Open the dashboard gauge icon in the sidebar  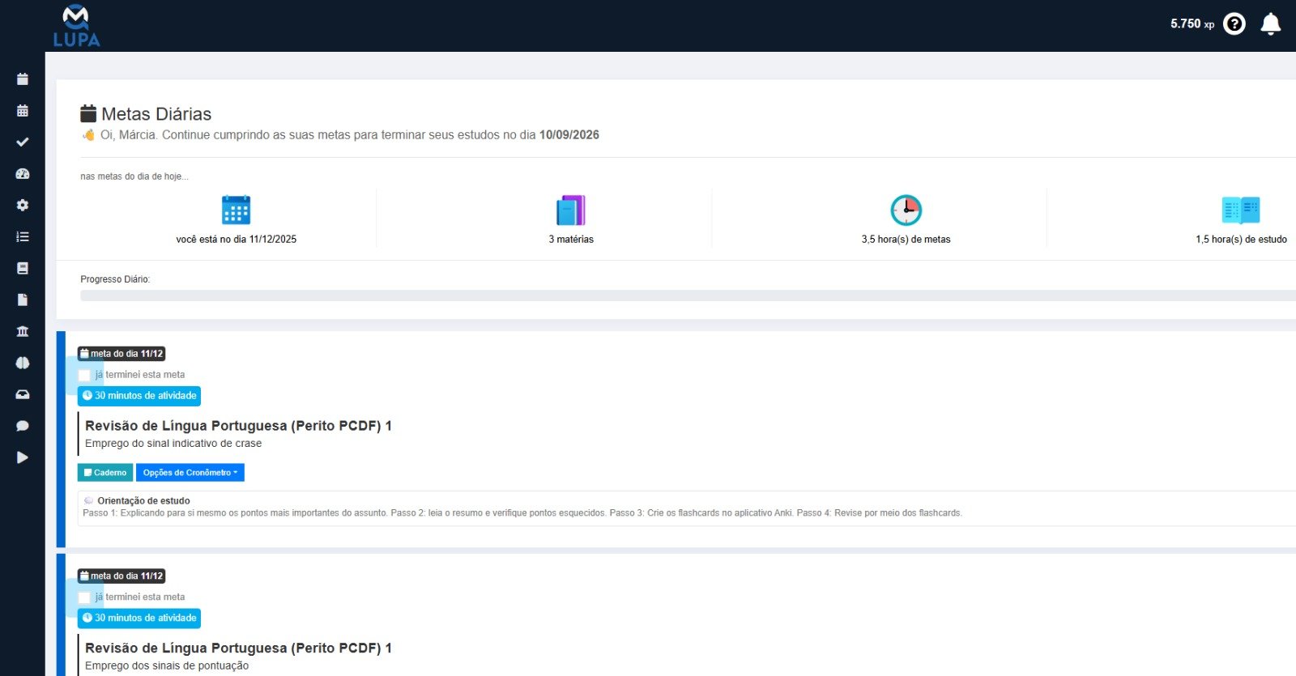point(23,173)
